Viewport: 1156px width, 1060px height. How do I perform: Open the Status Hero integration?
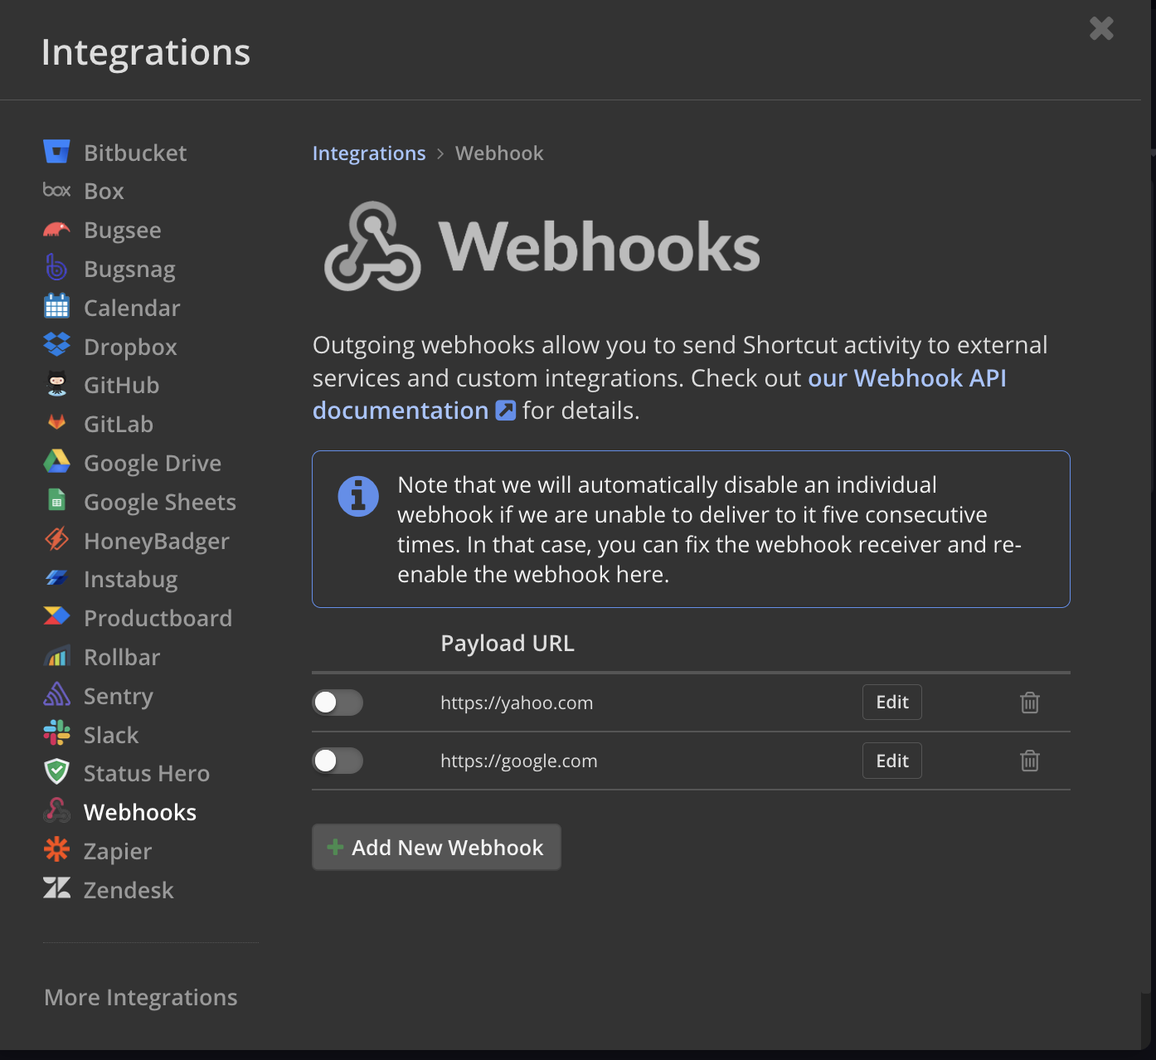147,773
